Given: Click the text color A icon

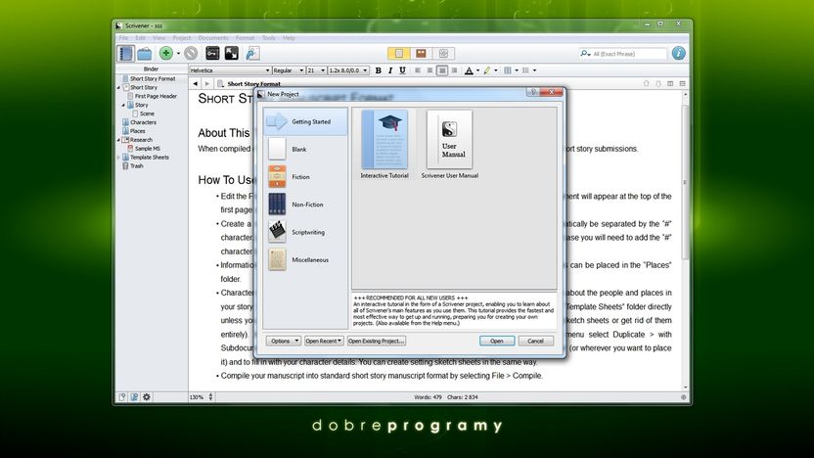Looking at the screenshot, I should 469,70.
